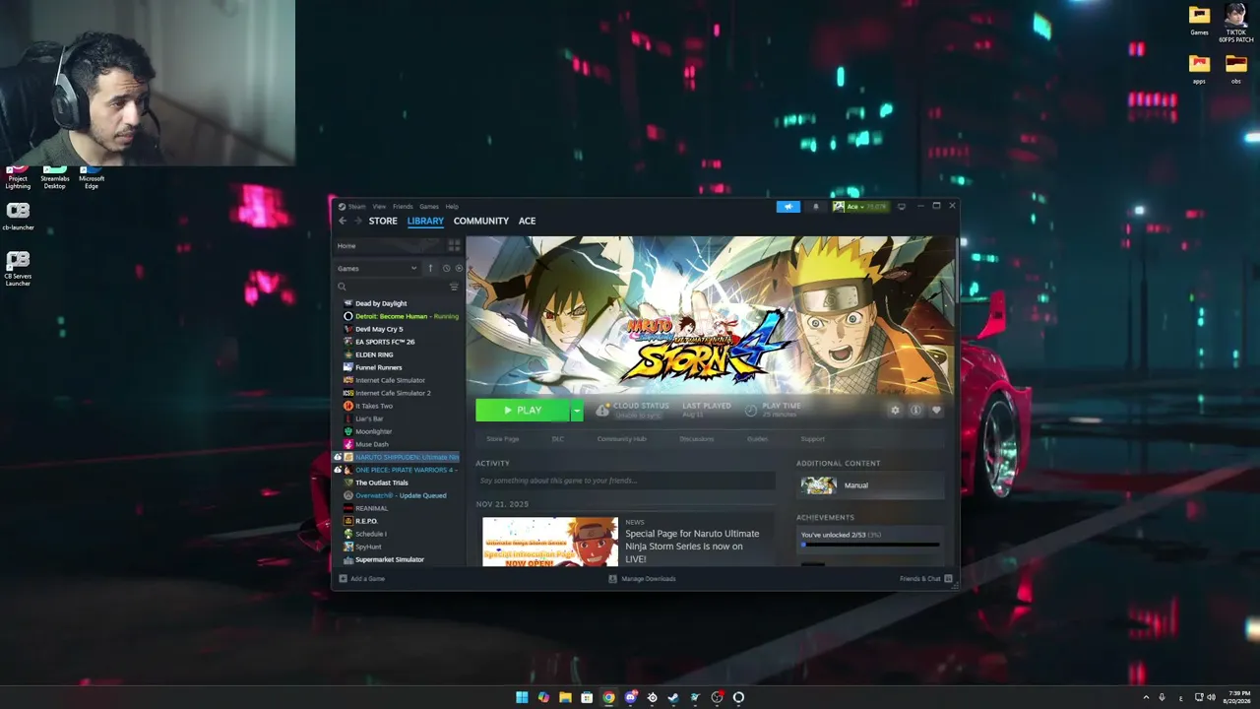
Task: Open the Steam announcements megaphone
Action: click(788, 207)
